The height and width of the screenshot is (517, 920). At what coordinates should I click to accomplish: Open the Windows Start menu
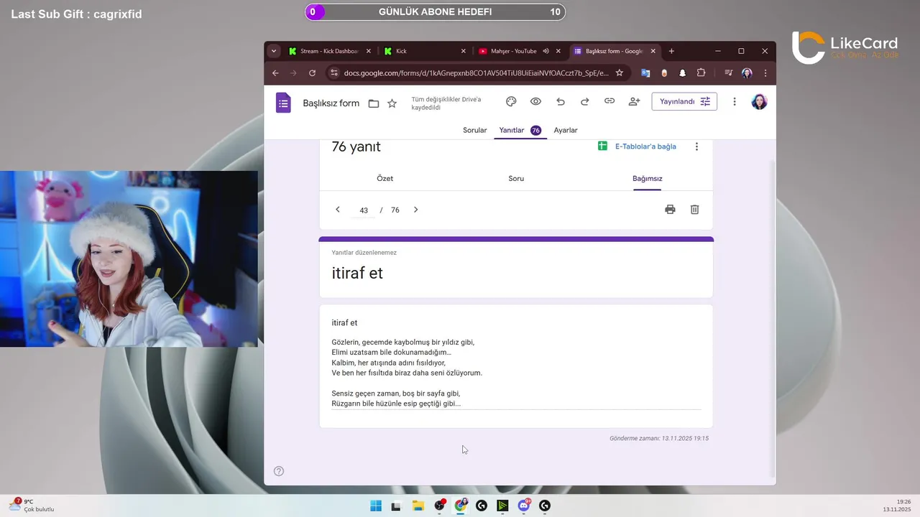click(376, 506)
